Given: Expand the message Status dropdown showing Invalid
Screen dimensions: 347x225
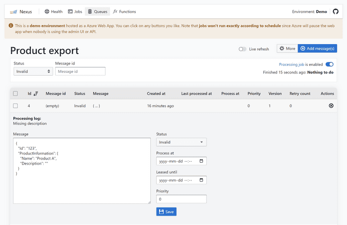Looking at the screenshot, I should 181,142.
